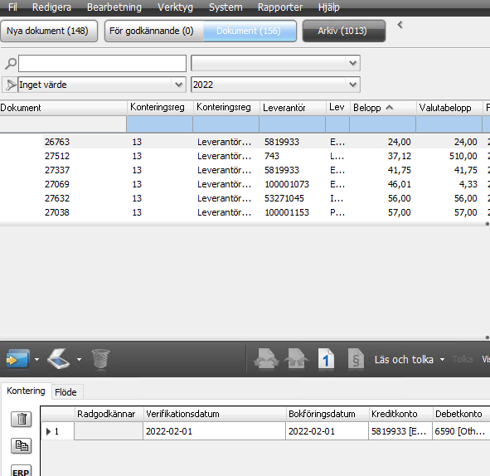Click the Bokföringsdatum column header

click(327, 414)
